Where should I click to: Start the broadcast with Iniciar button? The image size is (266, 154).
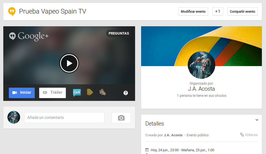point(22,93)
